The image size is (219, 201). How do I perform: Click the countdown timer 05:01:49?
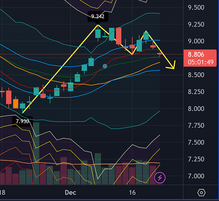[x=201, y=62]
